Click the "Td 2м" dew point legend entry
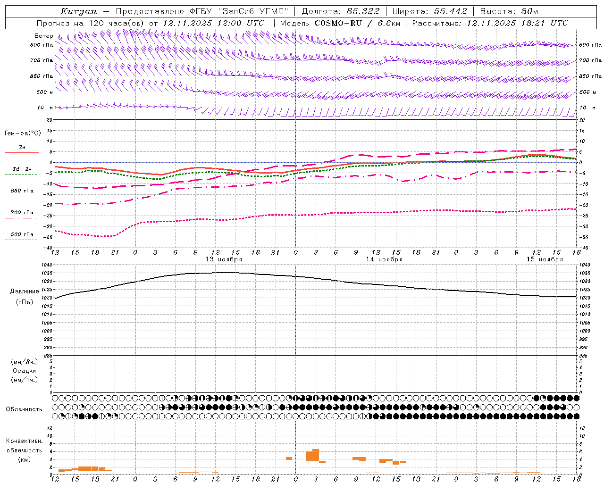 (x=22, y=169)
